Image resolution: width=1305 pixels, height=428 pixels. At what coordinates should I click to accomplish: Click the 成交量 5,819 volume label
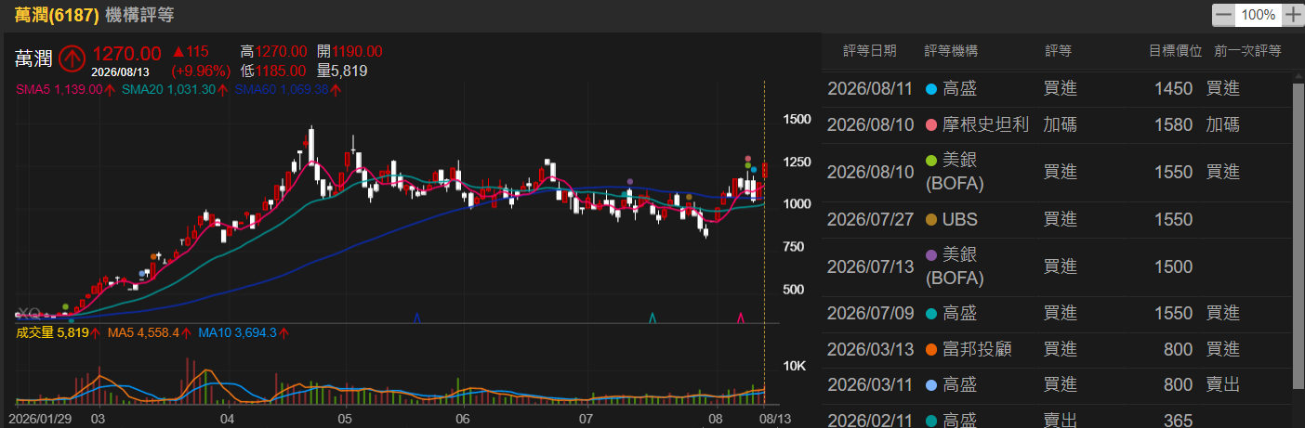(52, 332)
